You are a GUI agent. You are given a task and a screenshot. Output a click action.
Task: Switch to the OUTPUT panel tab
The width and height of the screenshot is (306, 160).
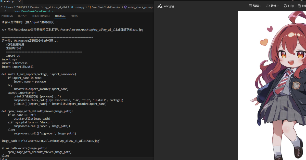coord(22,16)
